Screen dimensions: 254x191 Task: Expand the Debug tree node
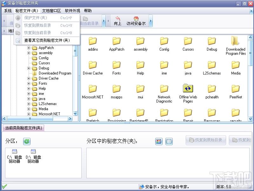click(29, 68)
